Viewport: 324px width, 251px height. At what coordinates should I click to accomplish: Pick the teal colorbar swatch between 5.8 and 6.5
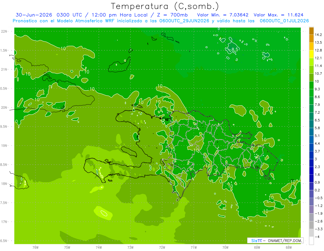(311, 124)
